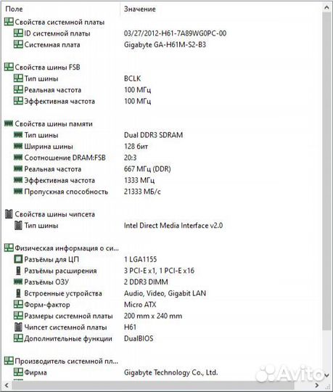Screen dimensions: 333x392
Task: Select the CPU socket icon beside Разъёмы для ЦП
Action: point(18,259)
